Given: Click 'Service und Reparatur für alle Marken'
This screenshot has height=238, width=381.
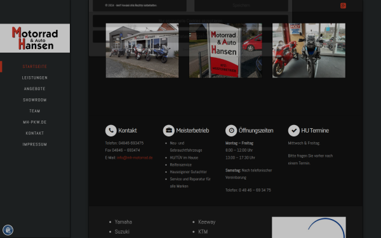Looking at the screenshot, I should click(x=190, y=182).
